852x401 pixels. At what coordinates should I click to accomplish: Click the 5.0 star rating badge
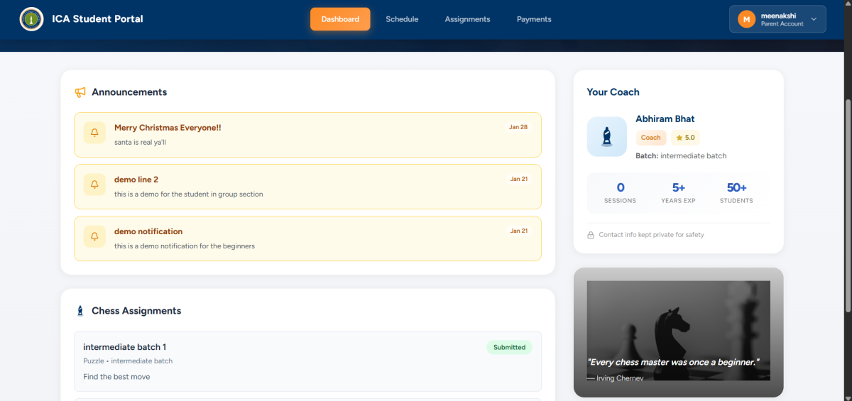coord(685,138)
